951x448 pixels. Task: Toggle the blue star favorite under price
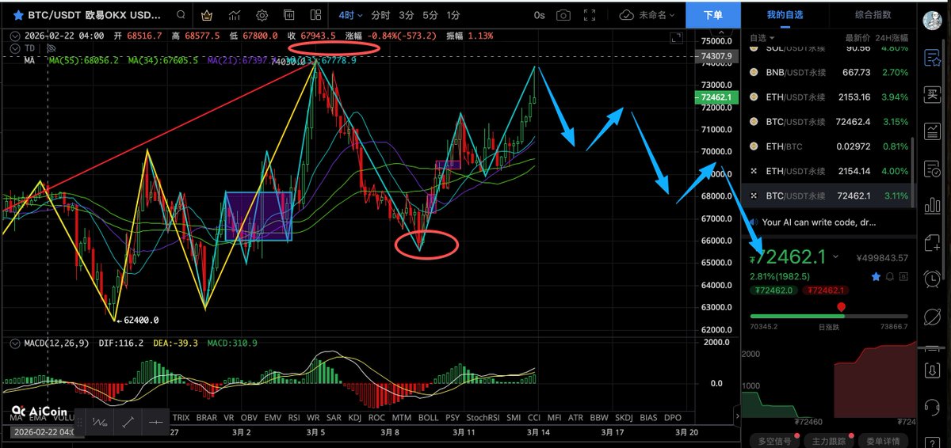click(x=876, y=276)
